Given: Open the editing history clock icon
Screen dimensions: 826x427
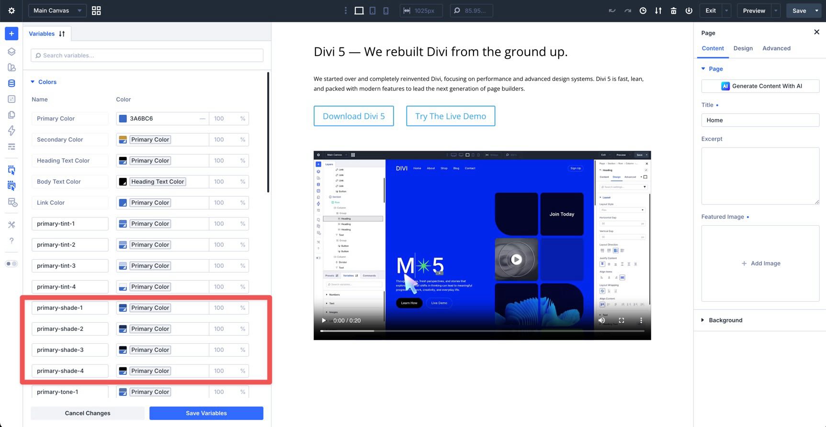Looking at the screenshot, I should pyautogui.click(x=643, y=11).
